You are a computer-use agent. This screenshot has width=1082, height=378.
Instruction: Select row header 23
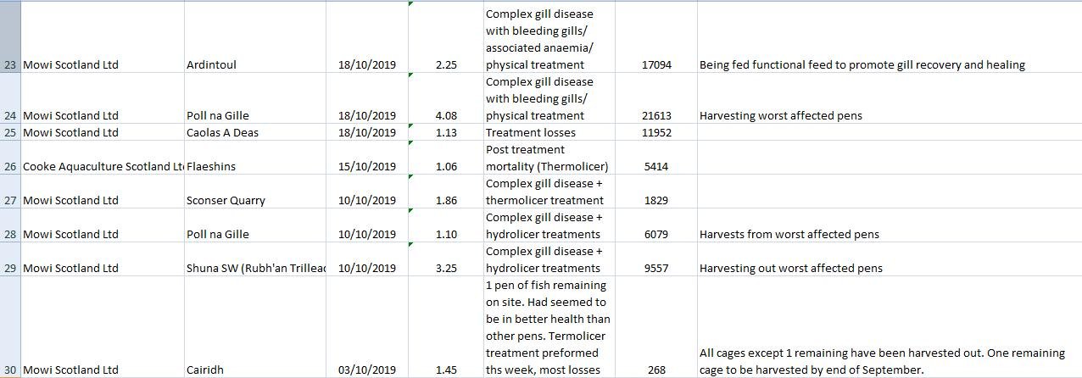coord(10,64)
